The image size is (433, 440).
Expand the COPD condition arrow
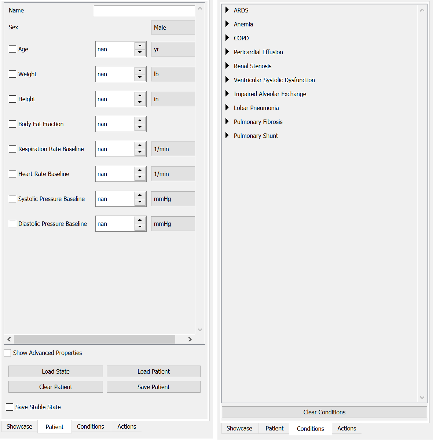[x=227, y=38]
